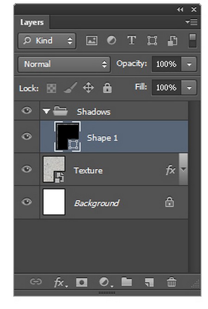Viewport: 208px width, 309px height.
Task: Hide the Shape 1 layer
Action: tap(27, 136)
